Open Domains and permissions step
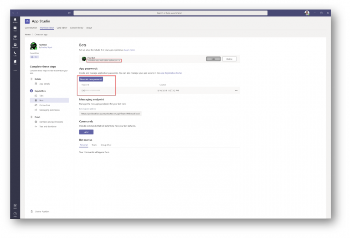Viewport: 350px width, 238px height. pyautogui.click(x=51, y=122)
